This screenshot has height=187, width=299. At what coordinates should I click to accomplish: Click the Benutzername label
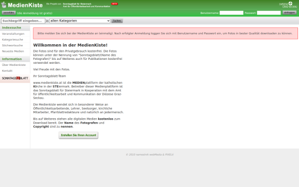[209, 13]
